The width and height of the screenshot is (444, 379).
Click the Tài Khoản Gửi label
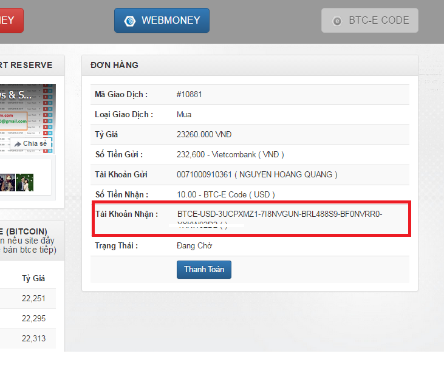(121, 174)
